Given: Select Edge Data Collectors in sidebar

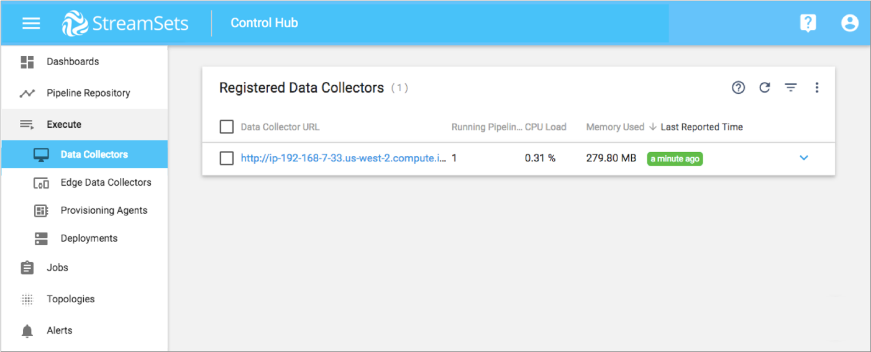Looking at the screenshot, I should point(106,183).
